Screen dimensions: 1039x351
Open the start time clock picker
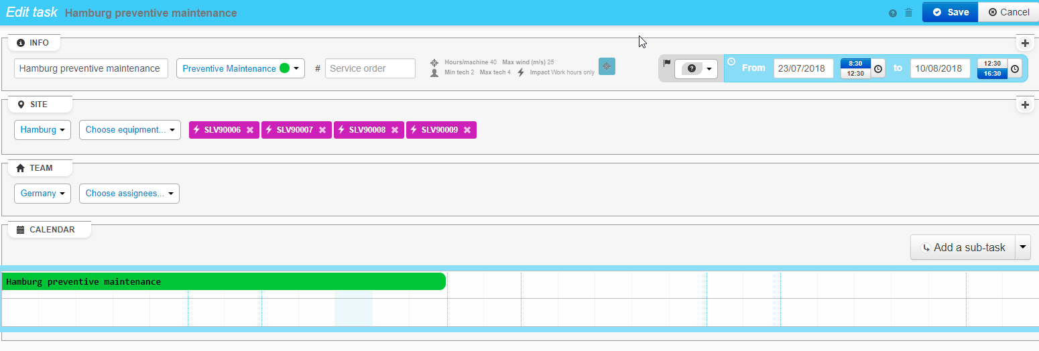click(878, 69)
